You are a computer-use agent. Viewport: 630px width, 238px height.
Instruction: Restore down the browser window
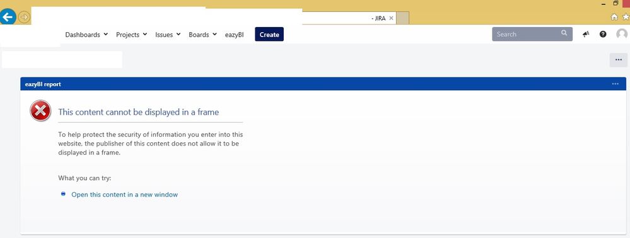coord(615,3)
